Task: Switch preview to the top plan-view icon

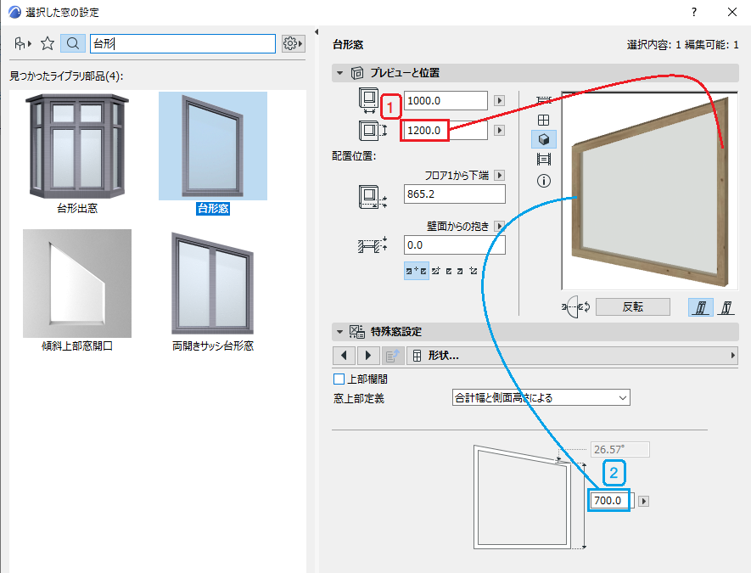Action: point(544,100)
